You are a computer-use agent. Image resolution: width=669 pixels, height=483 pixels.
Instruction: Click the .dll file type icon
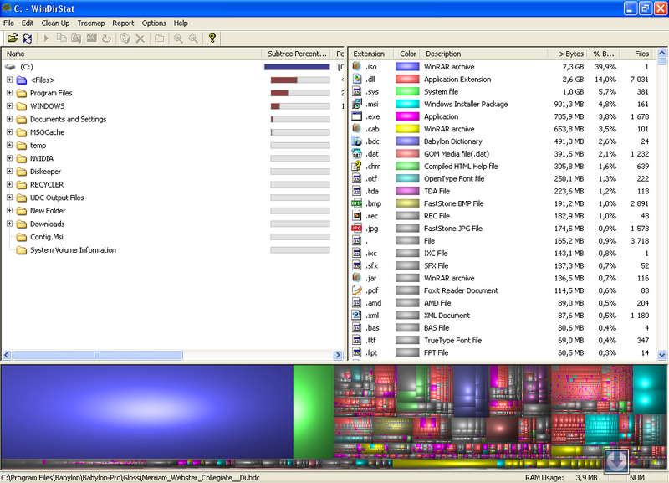point(357,79)
